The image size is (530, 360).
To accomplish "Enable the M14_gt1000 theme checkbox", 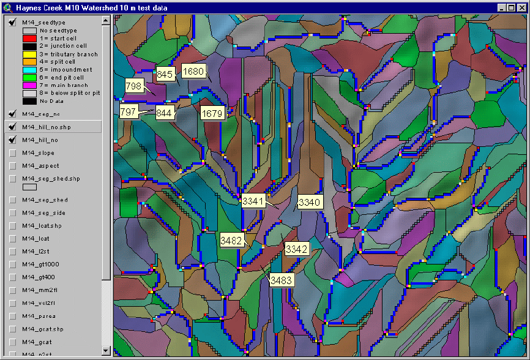I will pos(12,264).
